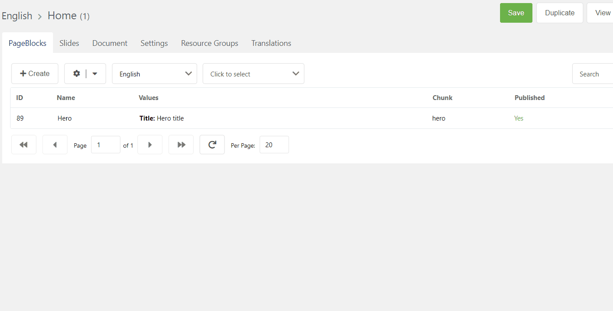Switch to the Document tab
Screen dimensions: 613x311
110,43
